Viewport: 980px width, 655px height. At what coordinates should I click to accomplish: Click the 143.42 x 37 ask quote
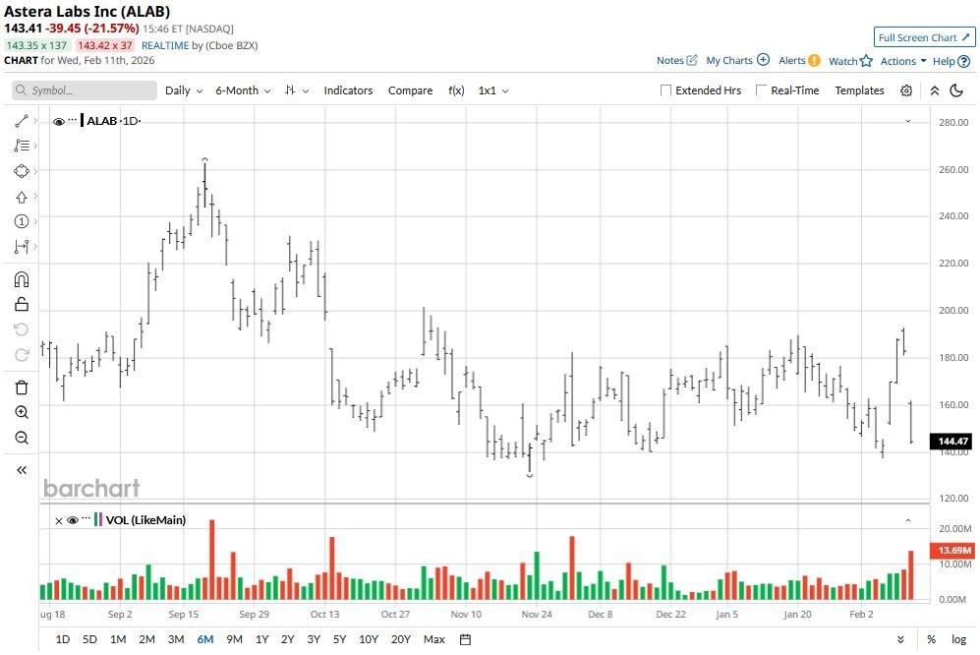105,45
